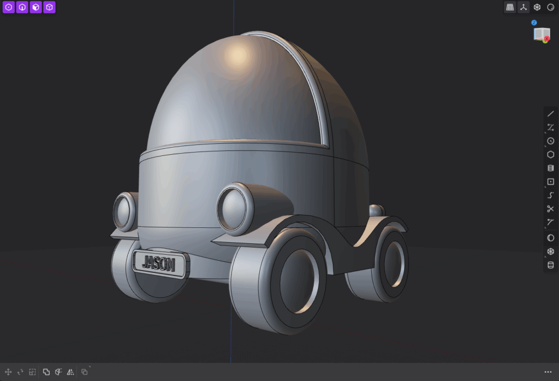559x381 pixels.
Task: Click the blue Z axis on orientation gizmo
Action: (534, 22)
